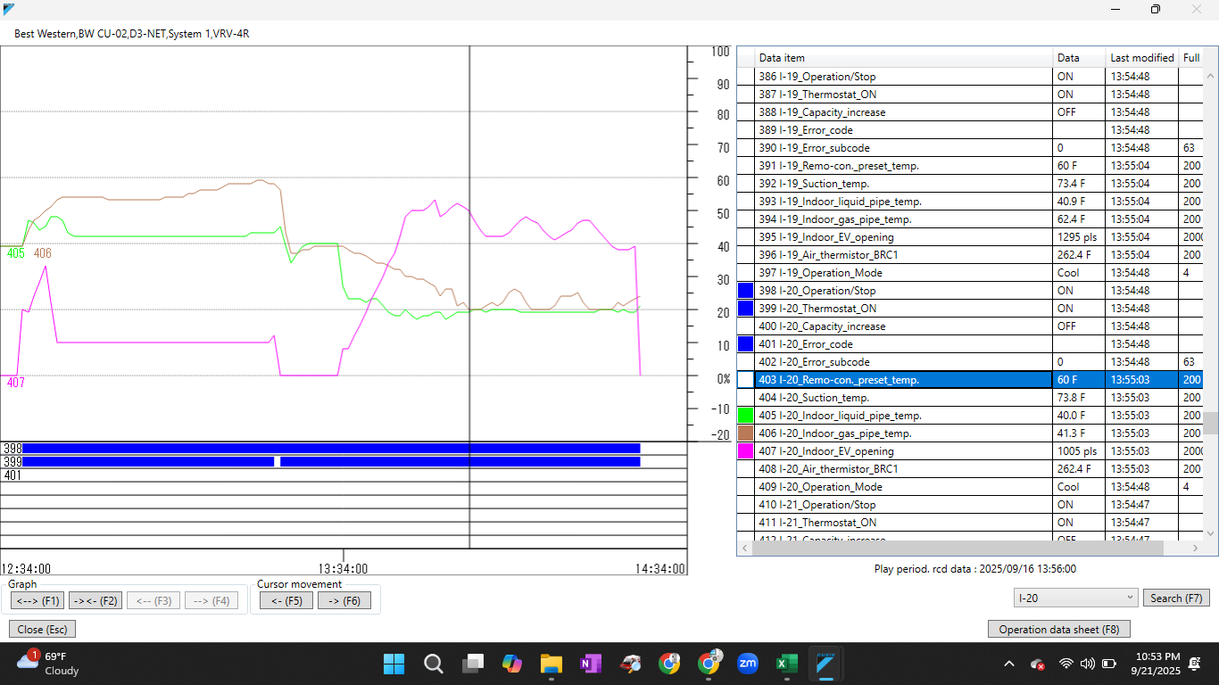Select the 404 I-20_Suction_temp row
The height and width of the screenshot is (685, 1219).
click(892, 397)
